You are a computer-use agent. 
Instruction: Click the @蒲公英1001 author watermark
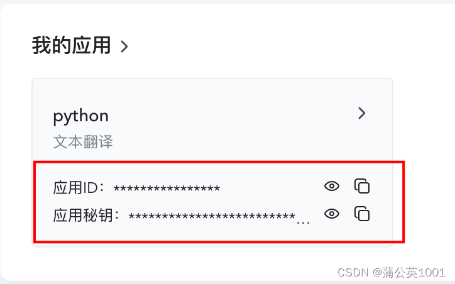click(408, 272)
